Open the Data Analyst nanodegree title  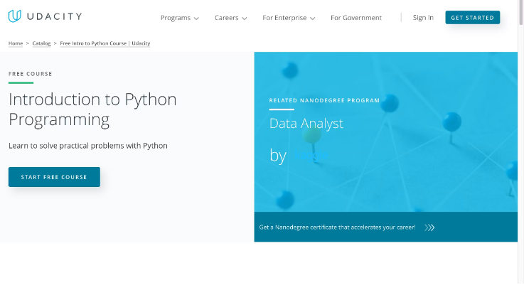tap(306, 124)
